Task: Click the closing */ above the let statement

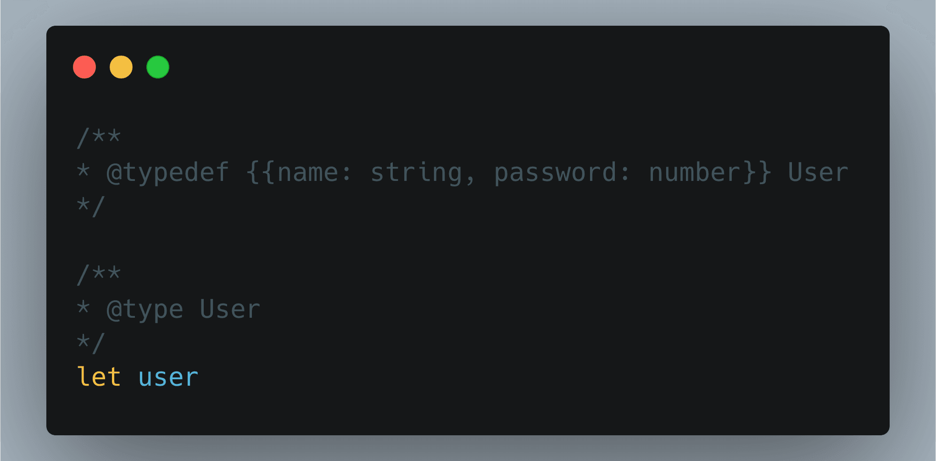Action: pos(91,343)
